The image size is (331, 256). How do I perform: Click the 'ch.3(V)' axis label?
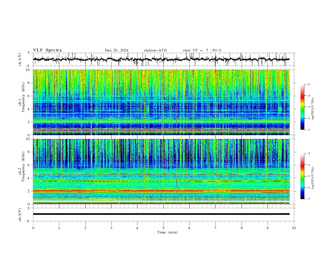click(x=20, y=215)
